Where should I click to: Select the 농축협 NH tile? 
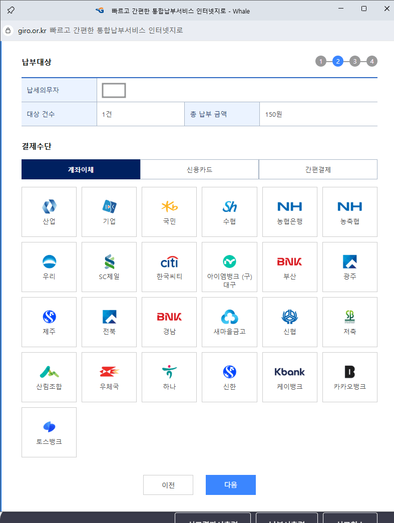(x=350, y=212)
